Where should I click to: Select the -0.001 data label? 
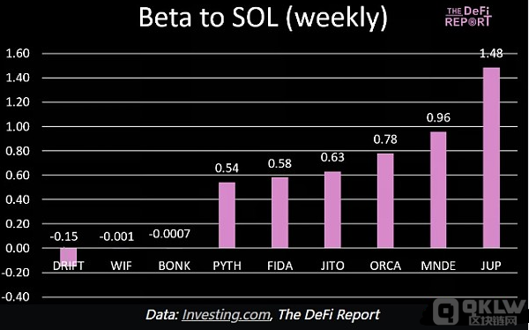coord(116,236)
